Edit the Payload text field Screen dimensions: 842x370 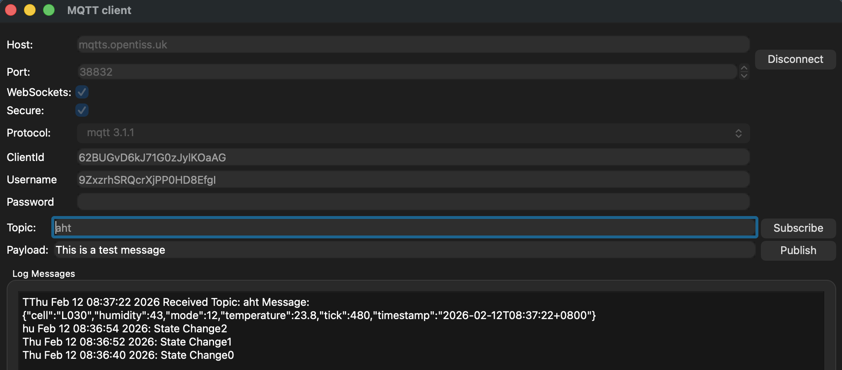click(404, 250)
